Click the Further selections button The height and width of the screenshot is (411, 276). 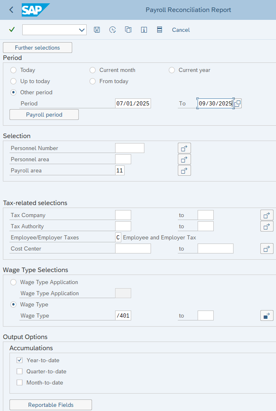coord(37,47)
